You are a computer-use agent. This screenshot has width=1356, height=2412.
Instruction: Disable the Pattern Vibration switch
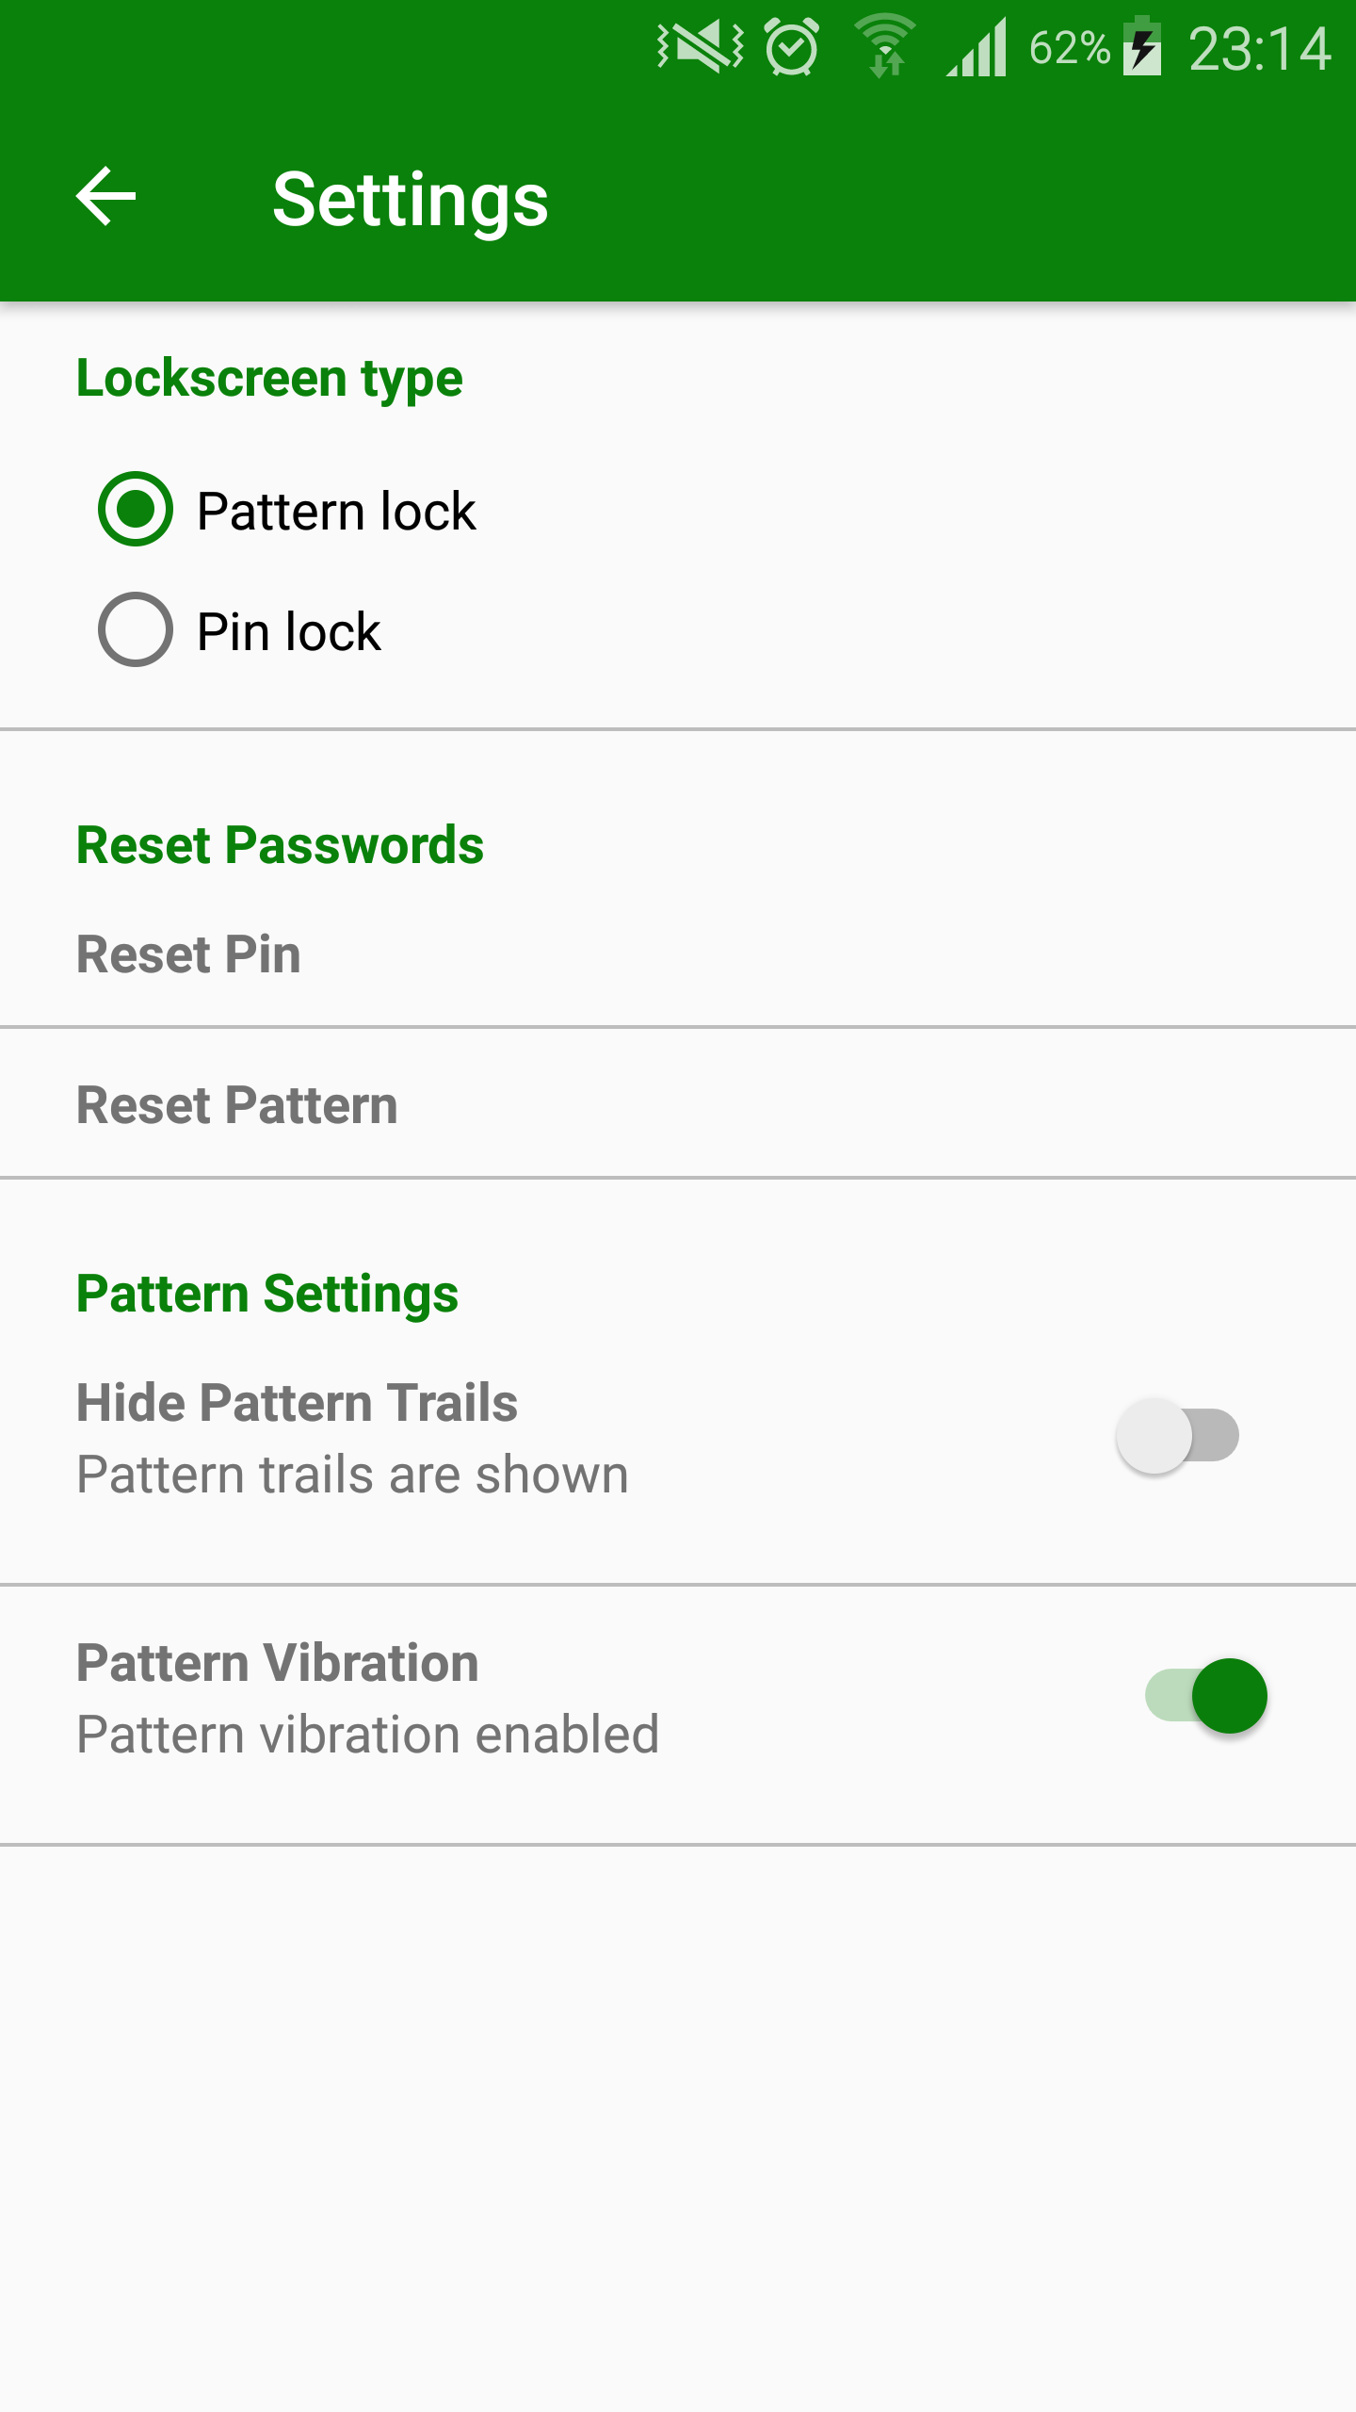click(x=1206, y=1696)
